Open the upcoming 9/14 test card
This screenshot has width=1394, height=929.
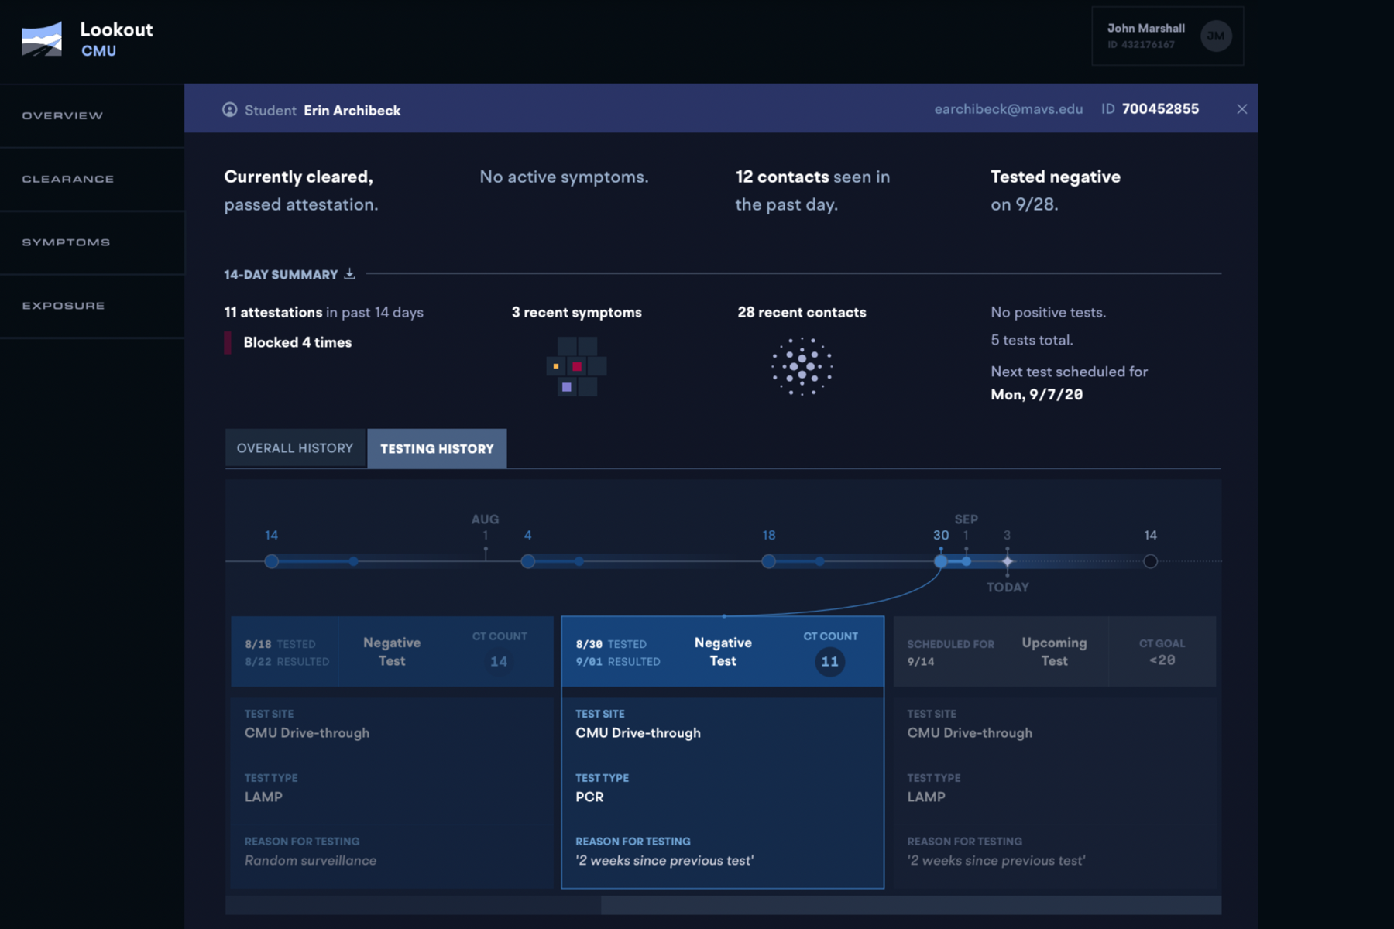pos(1055,652)
